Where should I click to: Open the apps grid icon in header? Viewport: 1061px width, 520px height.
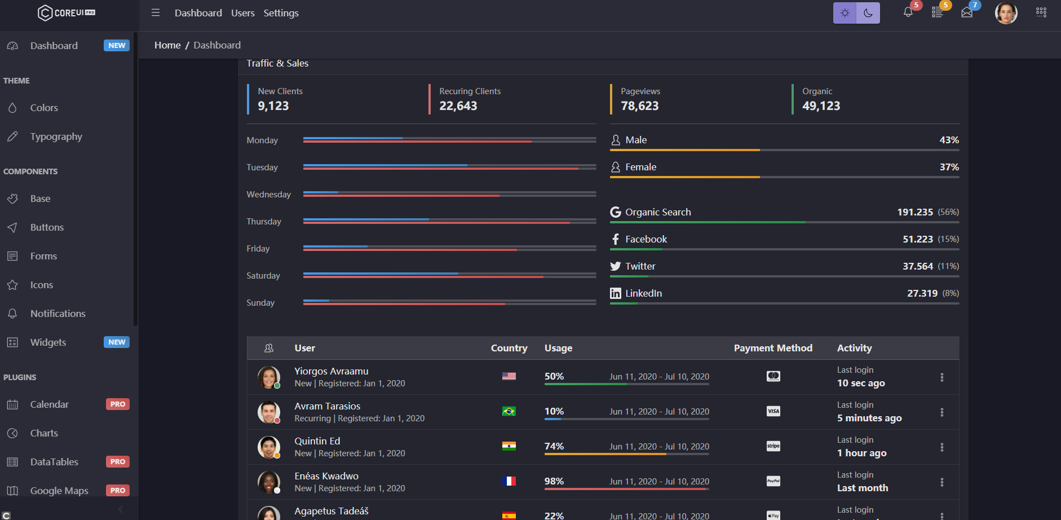point(1041,12)
